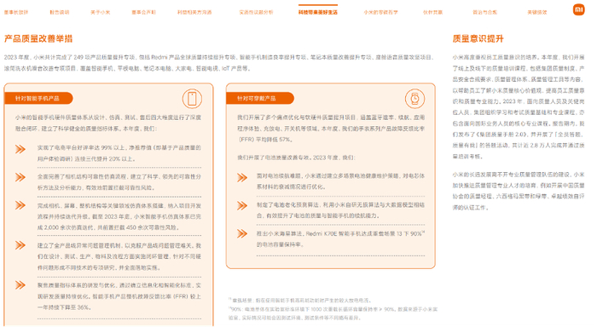The height and width of the screenshot is (327, 597).
Task: Click the smartwatch icon in the wearables card
Action: pos(414,99)
